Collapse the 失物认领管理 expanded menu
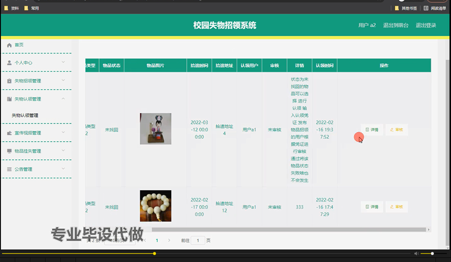The width and height of the screenshot is (451, 262). pyautogui.click(x=63, y=99)
